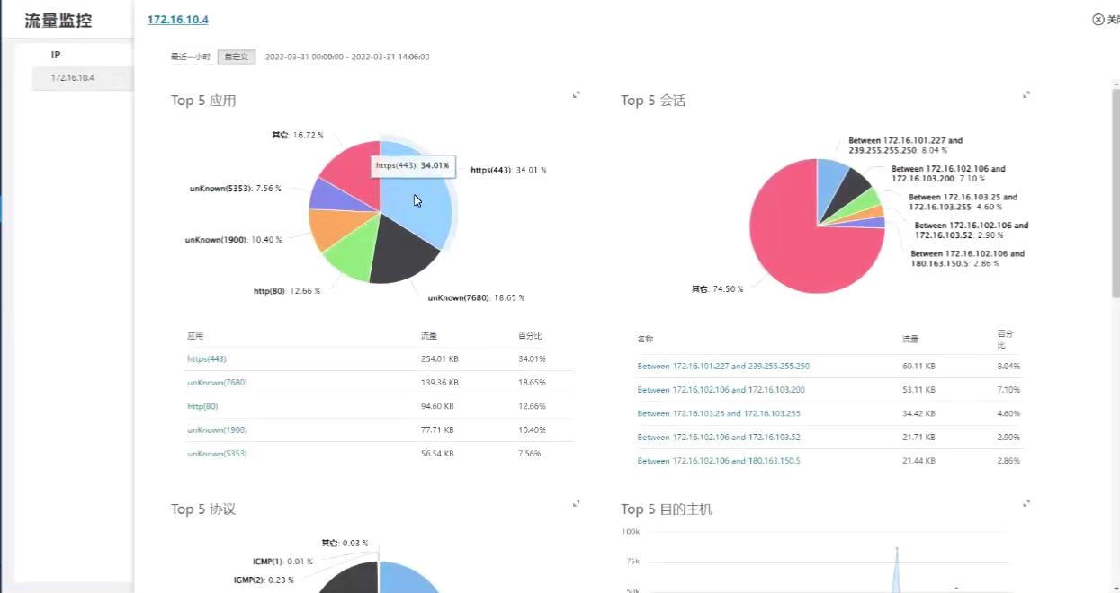This screenshot has height=593, width=1120.
Task: Open session Between 172.16.102.106 and 180.163.150.5 row link
Action: click(x=719, y=461)
